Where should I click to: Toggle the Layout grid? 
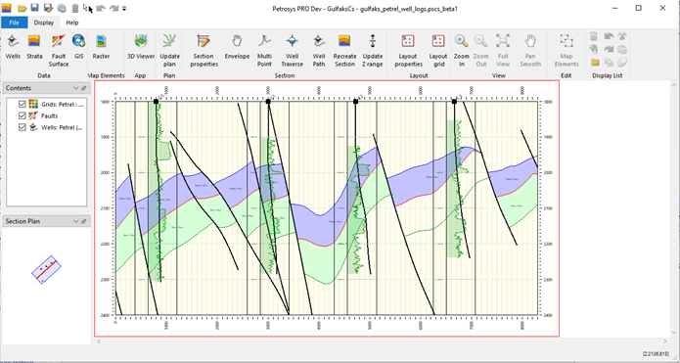pos(438,51)
